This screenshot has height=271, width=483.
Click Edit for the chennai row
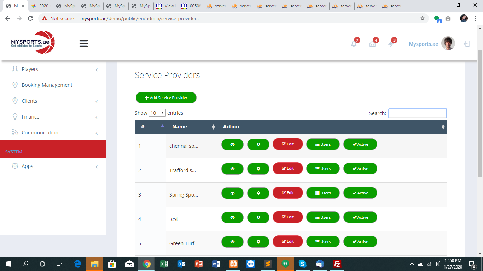tap(288, 144)
